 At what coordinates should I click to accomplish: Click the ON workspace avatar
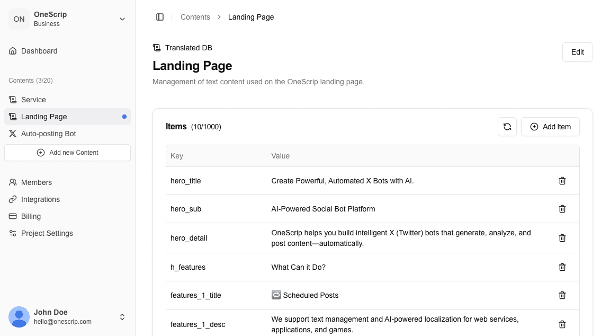coord(19,19)
